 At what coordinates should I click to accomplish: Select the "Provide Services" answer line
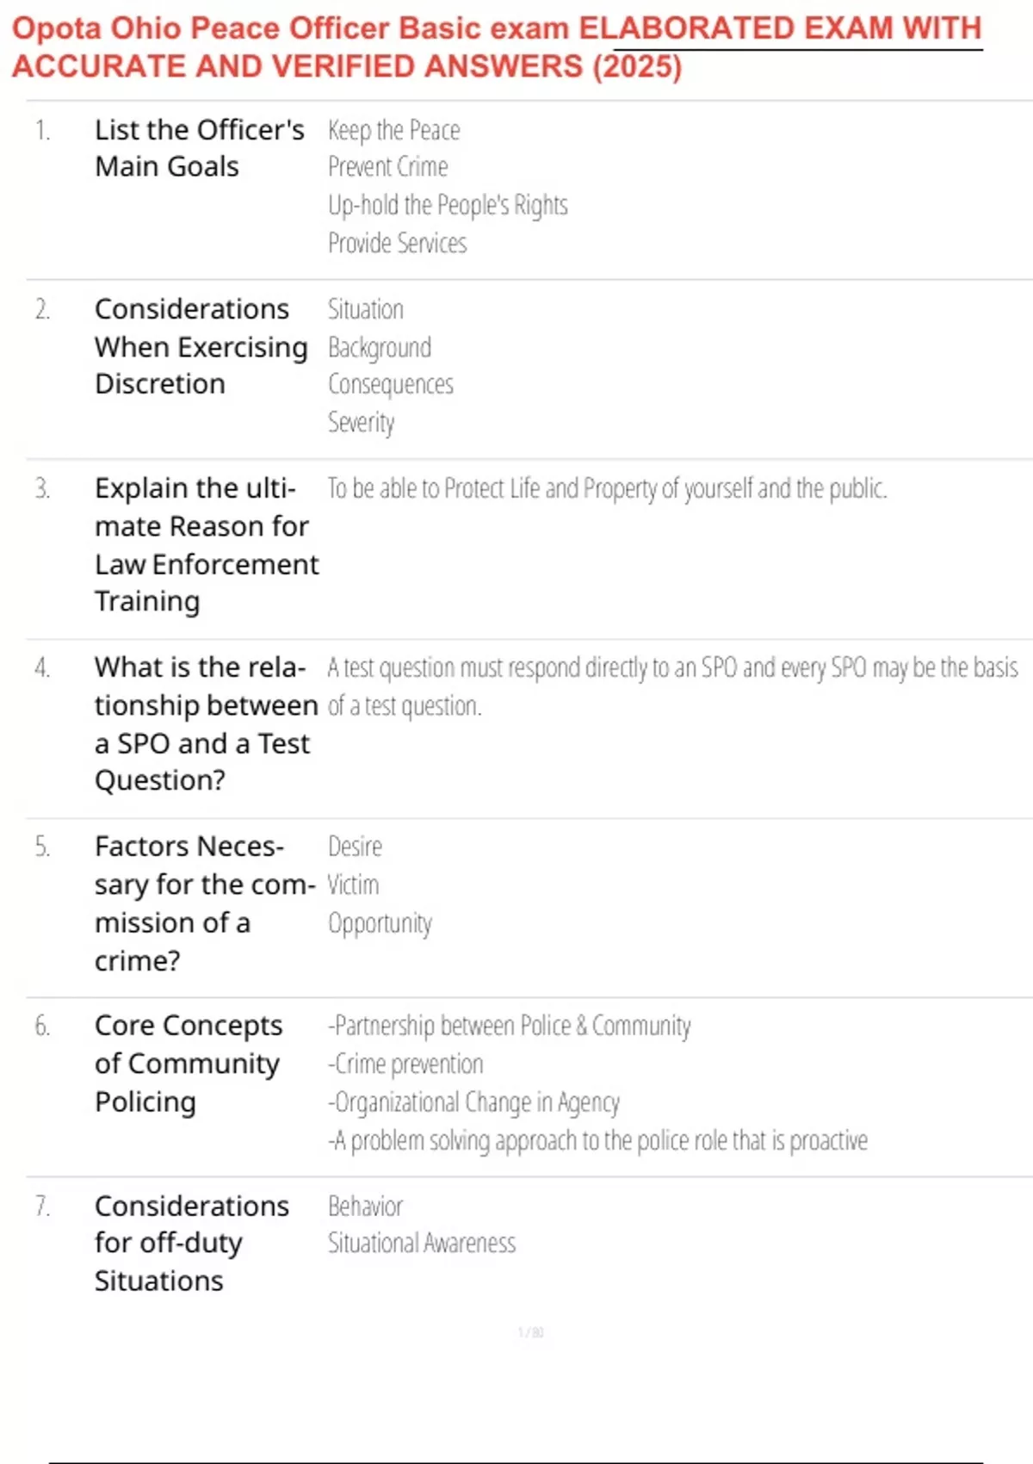(x=397, y=243)
